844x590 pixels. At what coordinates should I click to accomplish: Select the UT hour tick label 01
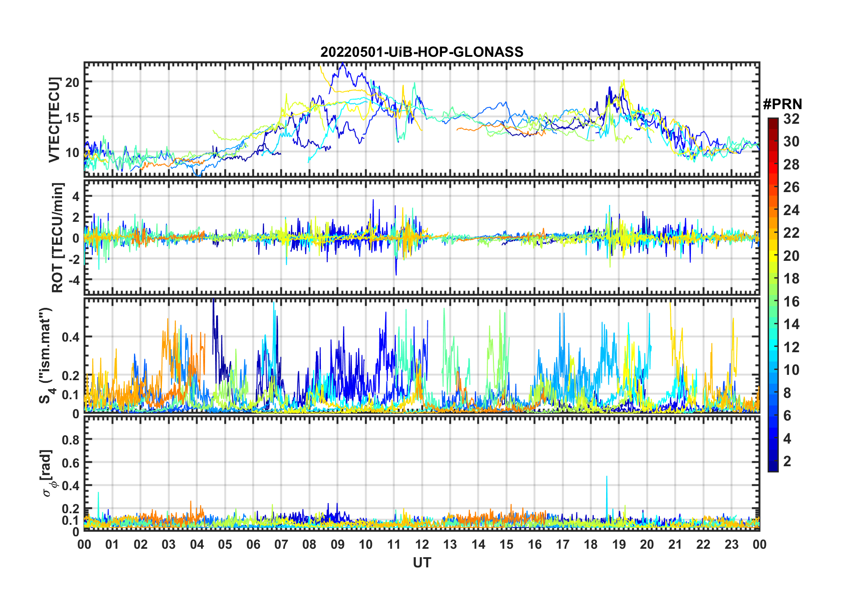pyautogui.click(x=112, y=544)
